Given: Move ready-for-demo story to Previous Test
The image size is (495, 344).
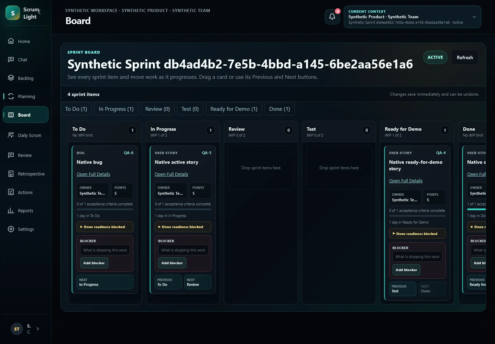Looking at the screenshot, I should tap(403, 289).
